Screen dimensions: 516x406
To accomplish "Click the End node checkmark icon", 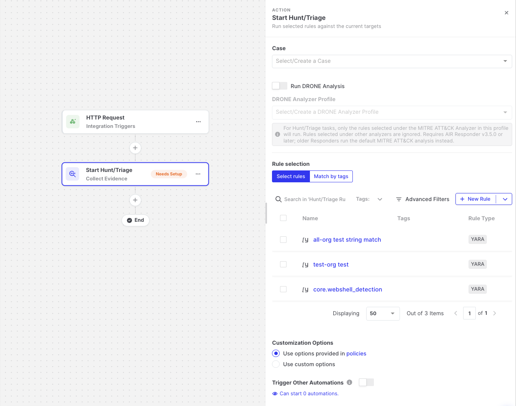I will pos(129,220).
